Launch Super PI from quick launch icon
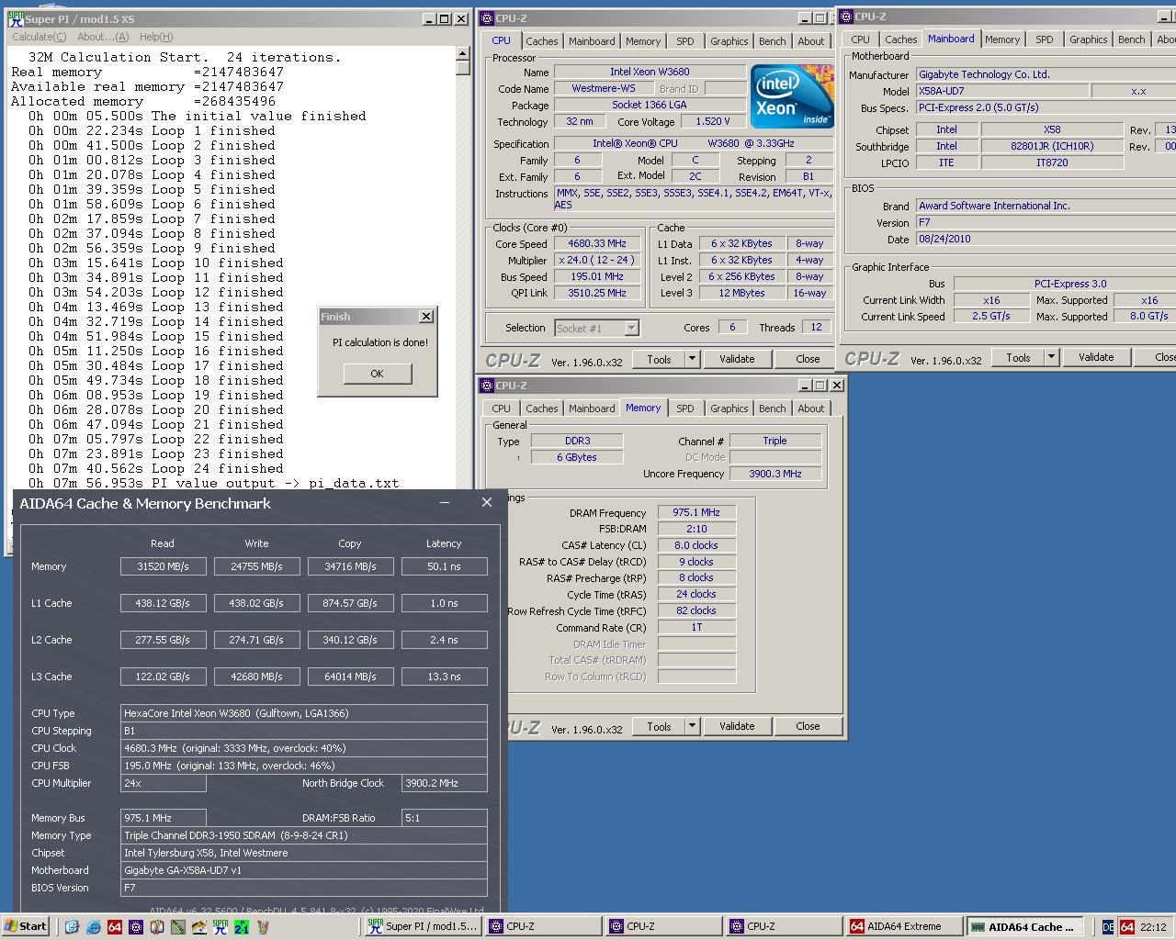Screen dimensions: 1176x940 click(220, 927)
